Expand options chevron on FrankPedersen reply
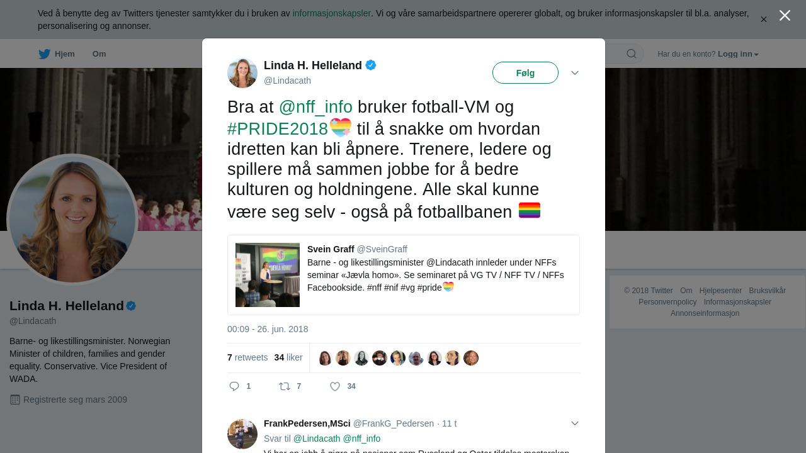 pyautogui.click(x=575, y=423)
